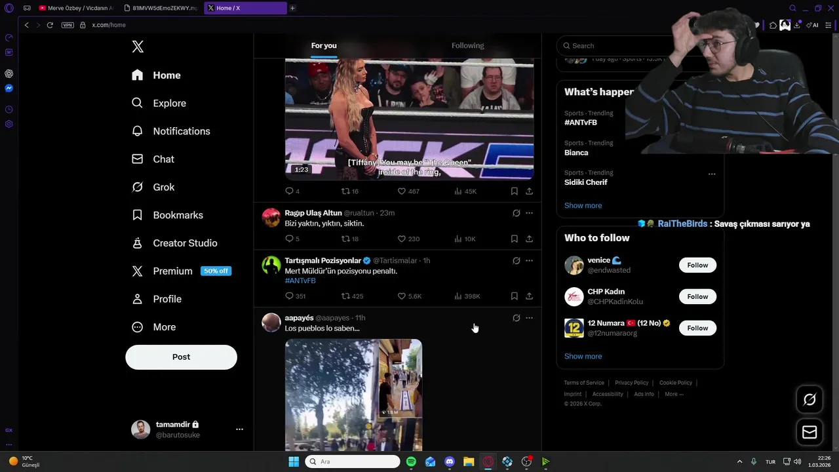
Task: Open Grok in sidebar
Action: point(153,187)
